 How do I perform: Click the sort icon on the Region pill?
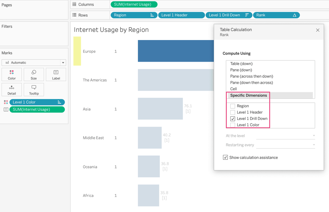(x=152, y=15)
